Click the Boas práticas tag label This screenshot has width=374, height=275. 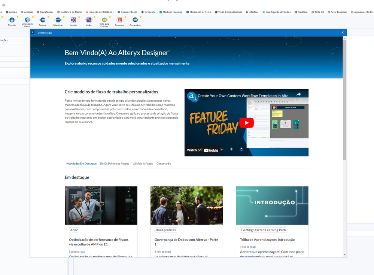tap(166, 230)
